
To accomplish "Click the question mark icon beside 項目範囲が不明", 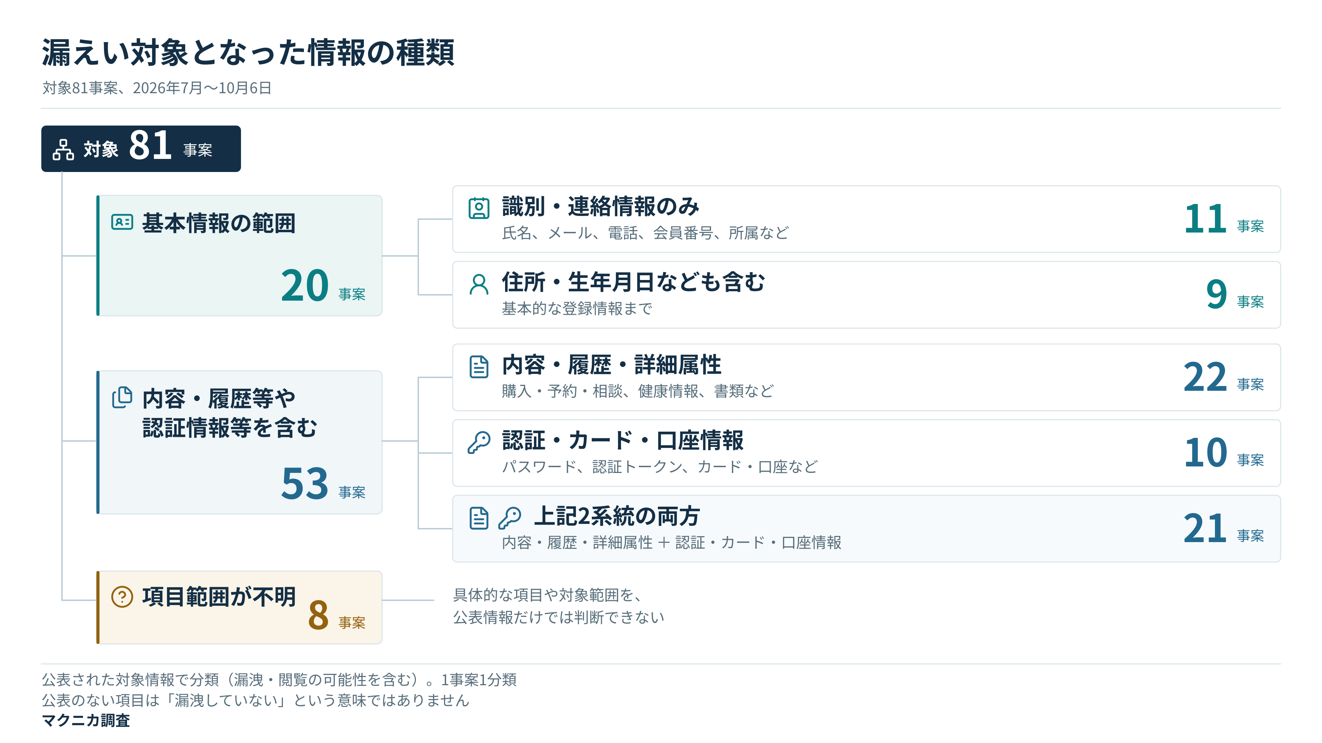I will [x=122, y=597].
